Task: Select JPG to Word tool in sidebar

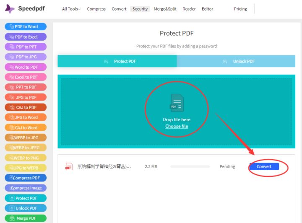Action: tap(26, 117)
